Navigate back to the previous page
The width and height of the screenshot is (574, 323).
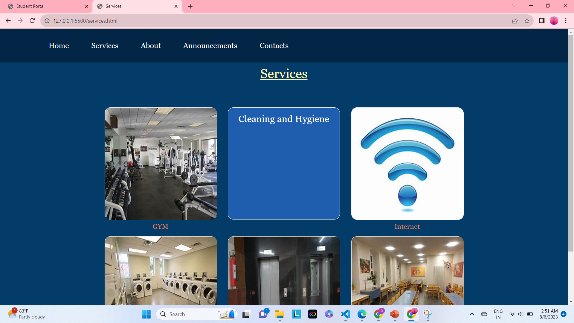[8, 21]
